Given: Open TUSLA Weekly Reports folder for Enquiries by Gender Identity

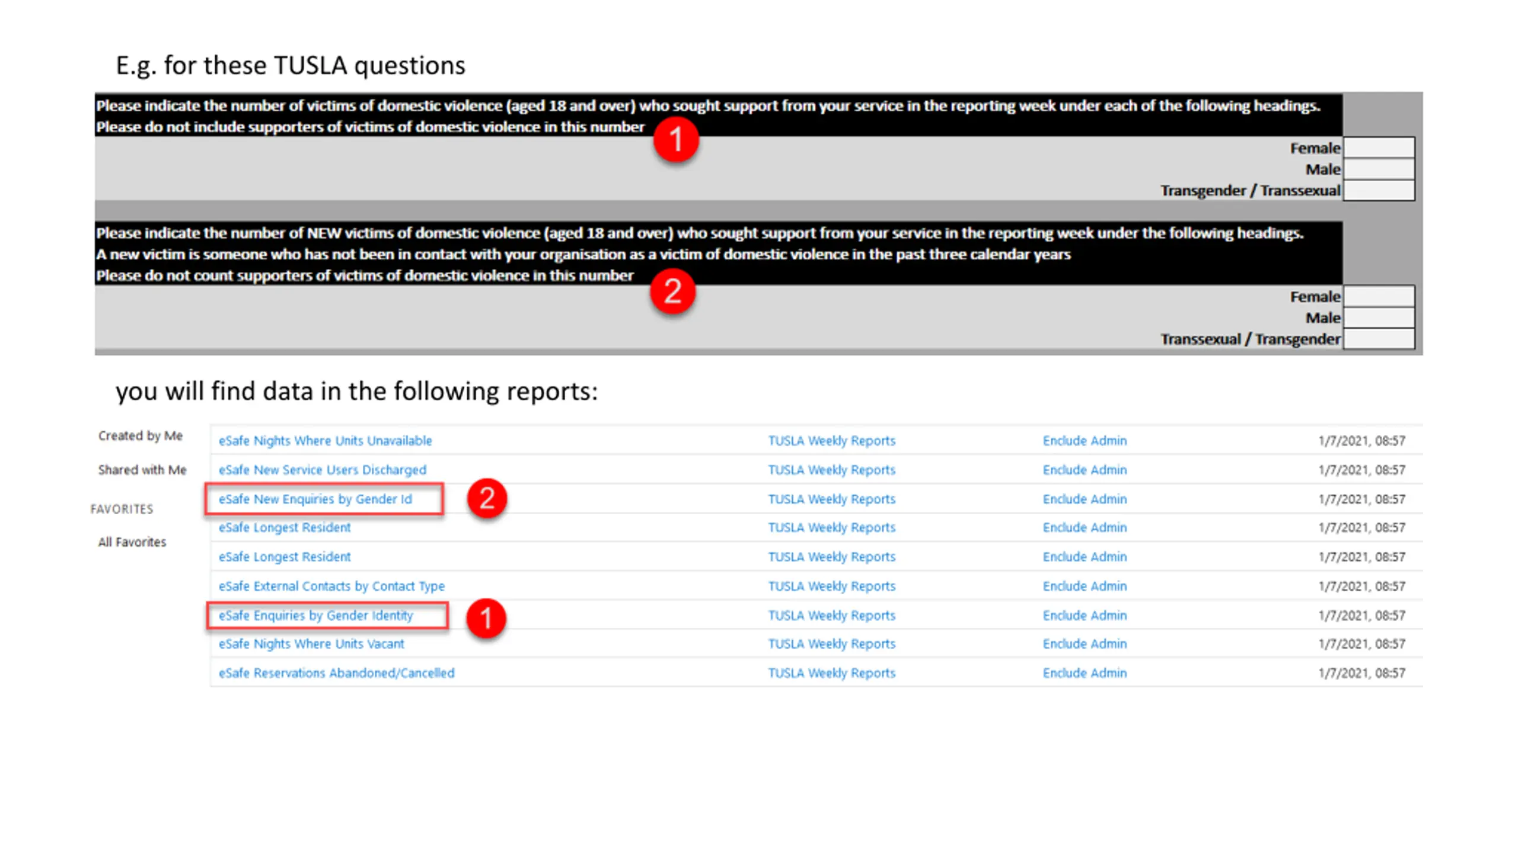Looking at the screenshot, I should point(831,615).
